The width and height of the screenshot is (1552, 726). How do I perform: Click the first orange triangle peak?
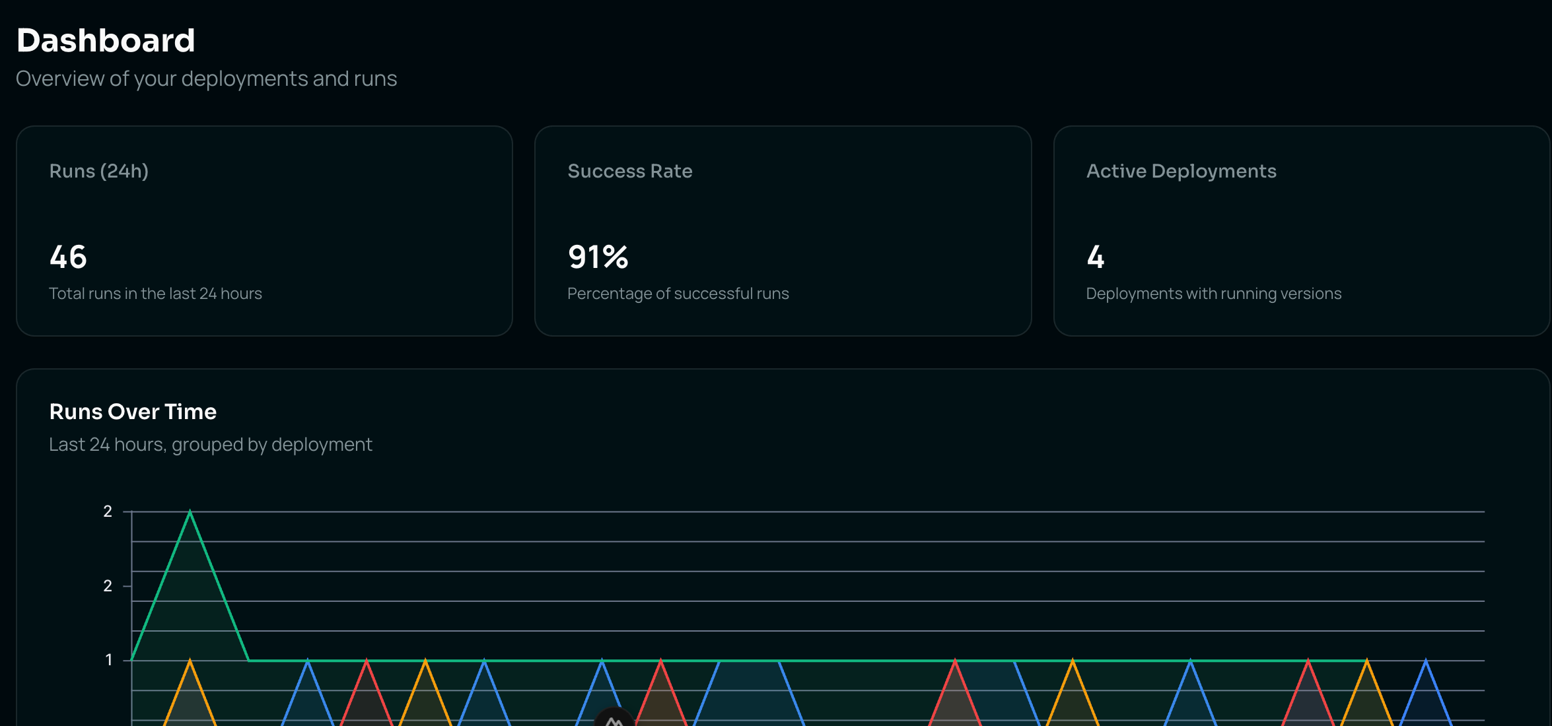pos(190,659)
